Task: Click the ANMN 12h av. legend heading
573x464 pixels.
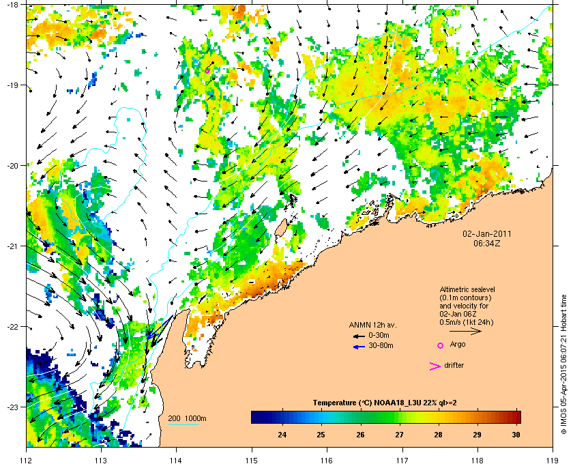Action: coord(372,325)
